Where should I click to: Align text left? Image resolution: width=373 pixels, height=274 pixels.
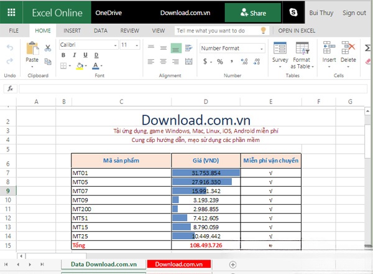pyautogui.click(x=151, y=62)
